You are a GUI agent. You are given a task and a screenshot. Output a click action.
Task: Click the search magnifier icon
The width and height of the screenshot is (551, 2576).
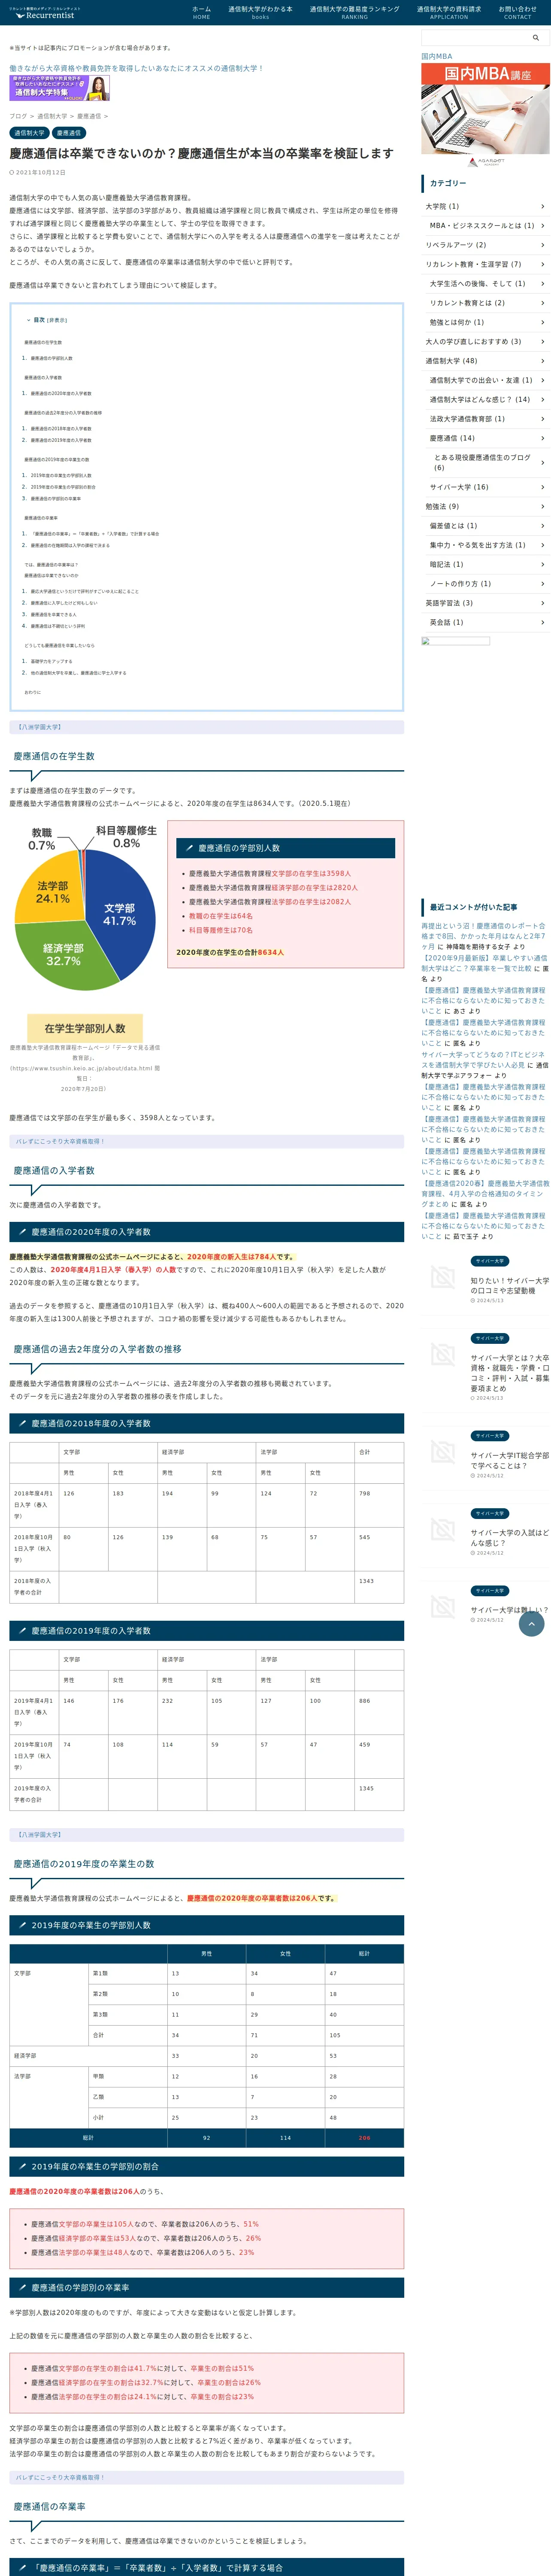(536, 38)
